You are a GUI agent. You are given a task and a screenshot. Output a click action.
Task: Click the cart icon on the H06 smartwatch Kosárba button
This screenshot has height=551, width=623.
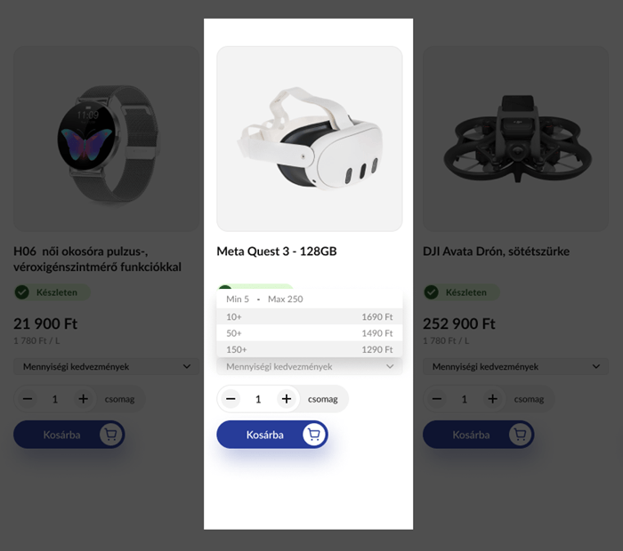pos(111,435)
